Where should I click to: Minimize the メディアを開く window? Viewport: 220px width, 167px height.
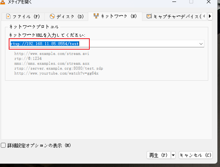pyautogui.click(x=174, y=2)
